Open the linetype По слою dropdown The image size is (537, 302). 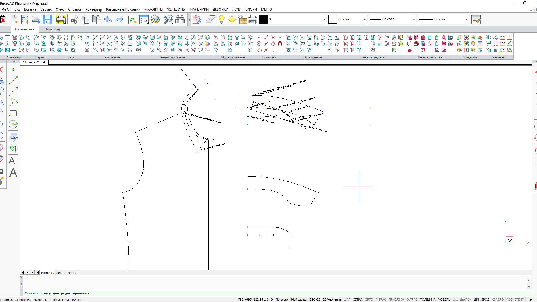click(392, 19)
